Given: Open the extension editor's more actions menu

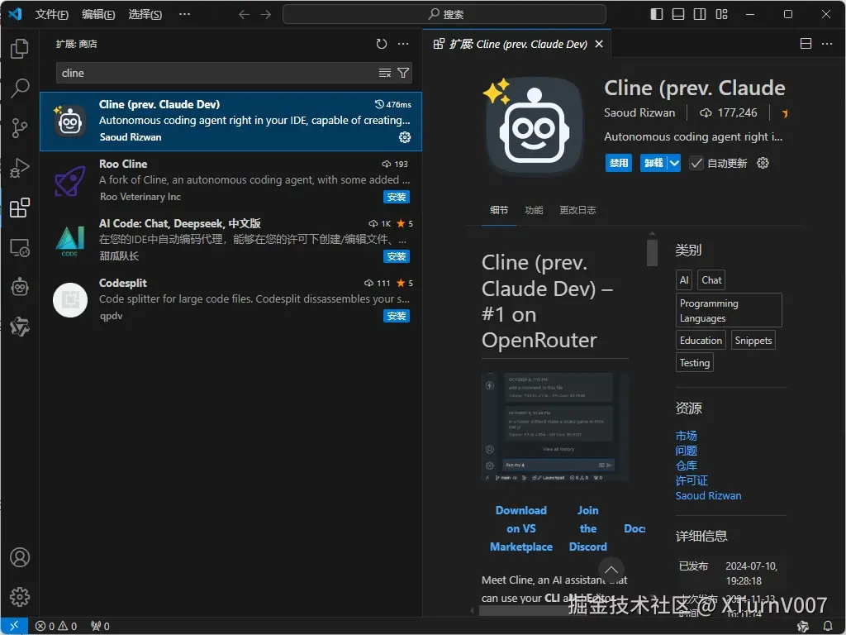Looking at the screenshot, I should (x=827, y=43).
